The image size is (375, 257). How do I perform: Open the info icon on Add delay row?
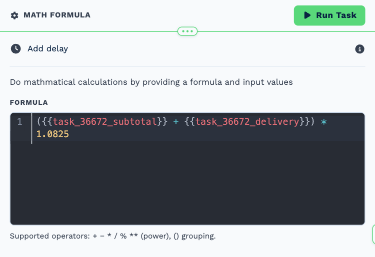(x=359, y=49)
